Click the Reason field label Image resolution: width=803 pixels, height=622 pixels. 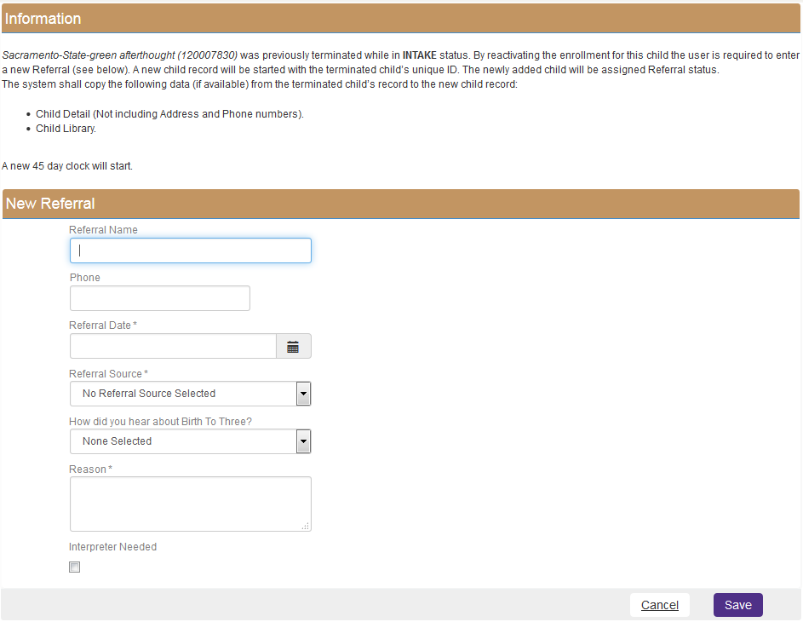[x=88, y=469]
